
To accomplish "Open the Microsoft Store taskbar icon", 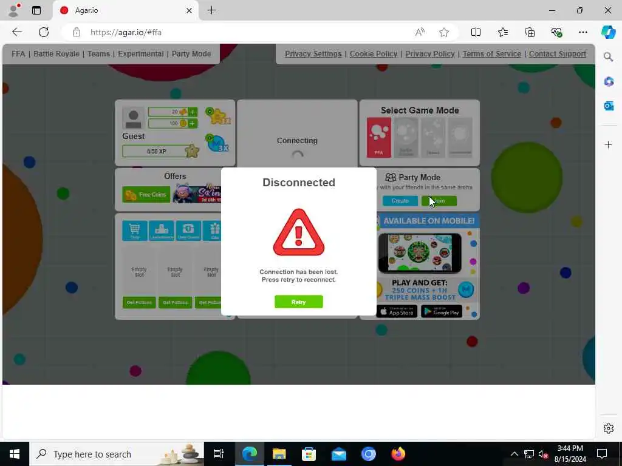I will tap(309, 454).
